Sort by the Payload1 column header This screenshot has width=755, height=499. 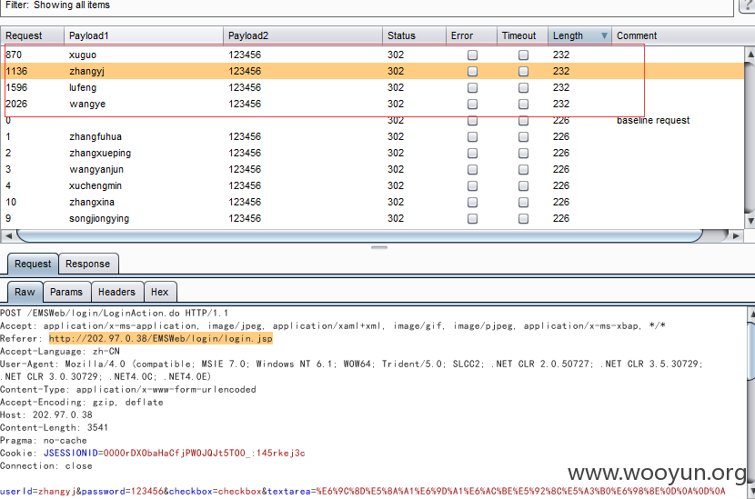coord(144,35)
